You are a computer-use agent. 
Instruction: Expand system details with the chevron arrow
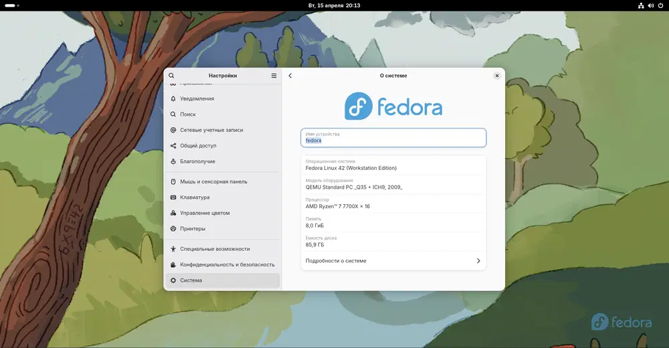click(x=478, y=261)
